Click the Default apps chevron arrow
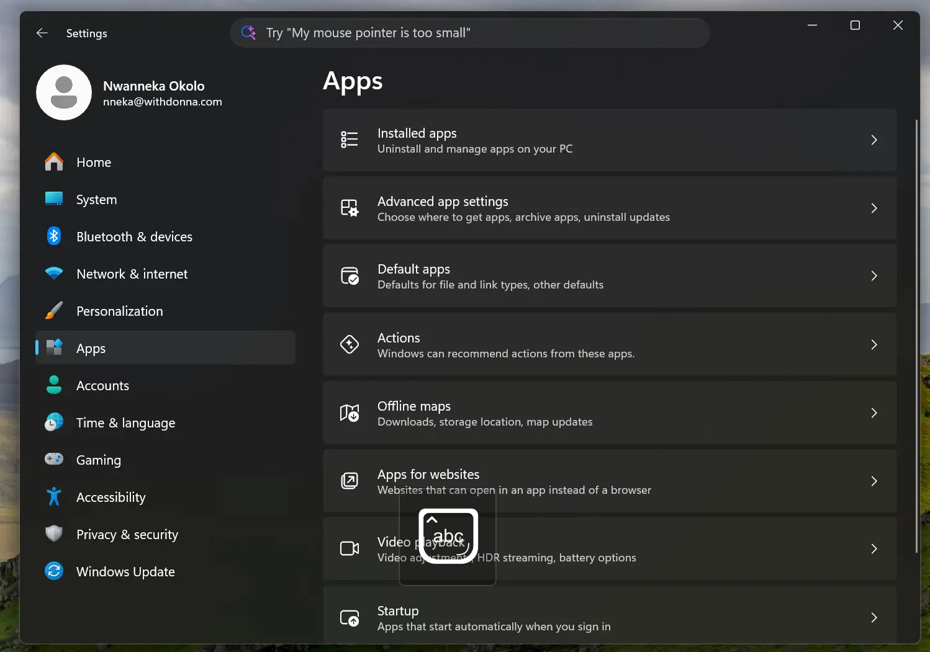The height and width of the screenshot is (652, 930). click(874, 275)
